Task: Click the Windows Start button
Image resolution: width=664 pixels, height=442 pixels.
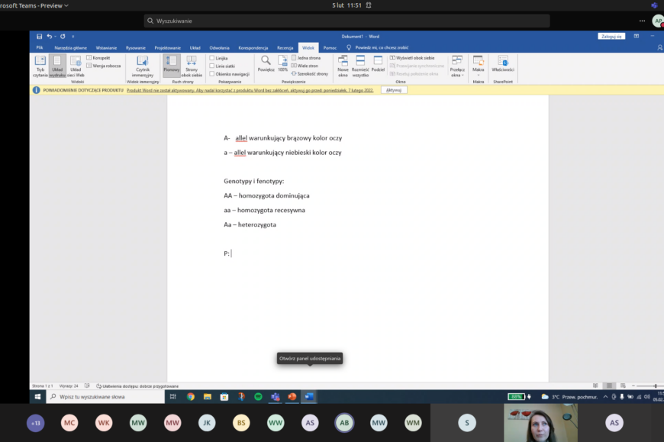Action: [x=37, y=397]
